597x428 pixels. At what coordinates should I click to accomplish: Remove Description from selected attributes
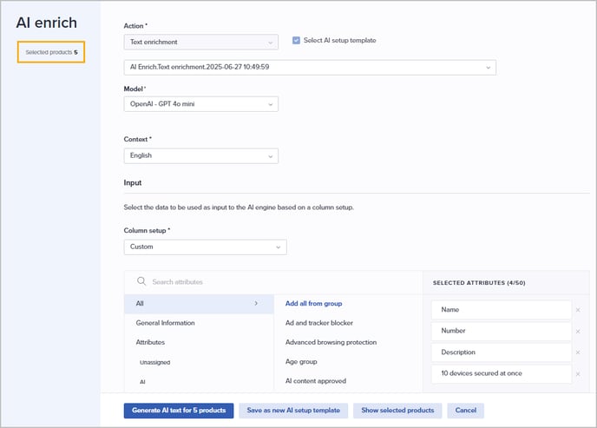coord(578,352)
